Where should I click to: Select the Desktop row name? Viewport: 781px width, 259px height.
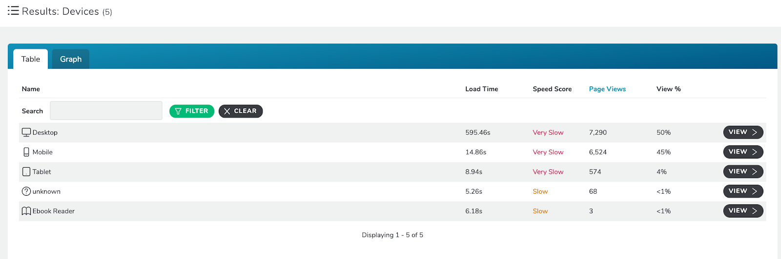pos(45,133)
